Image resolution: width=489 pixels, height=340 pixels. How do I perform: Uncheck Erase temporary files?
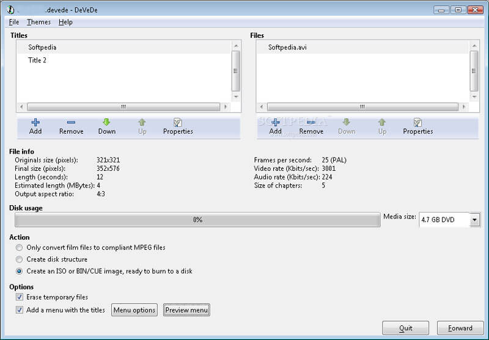point(20,297)
